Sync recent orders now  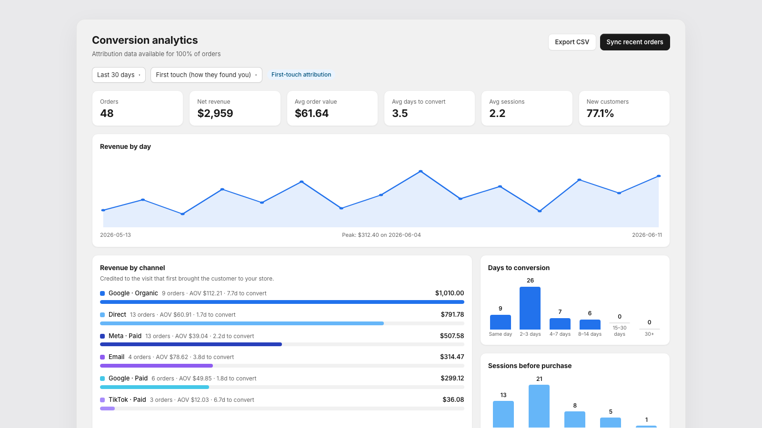[x=635, y=42]
